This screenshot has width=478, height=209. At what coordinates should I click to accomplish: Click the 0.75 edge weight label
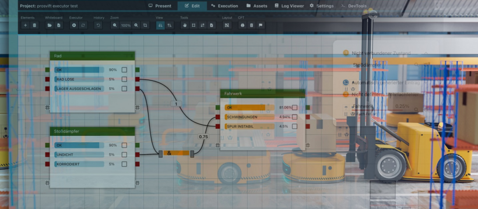coord(203,136)
